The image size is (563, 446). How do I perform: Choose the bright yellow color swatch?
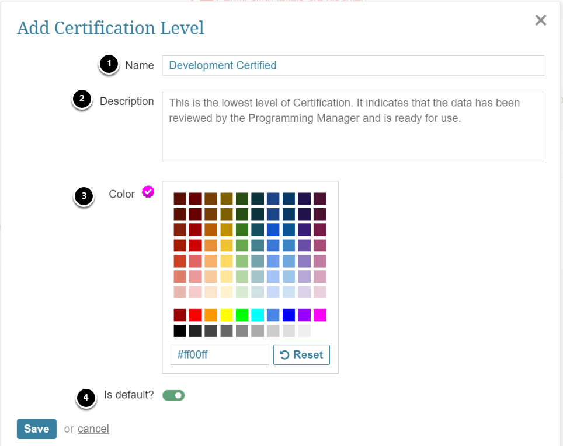(227, 315)
